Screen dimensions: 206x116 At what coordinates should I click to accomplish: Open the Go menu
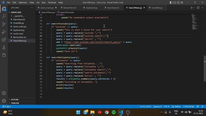tap(38, 3)
